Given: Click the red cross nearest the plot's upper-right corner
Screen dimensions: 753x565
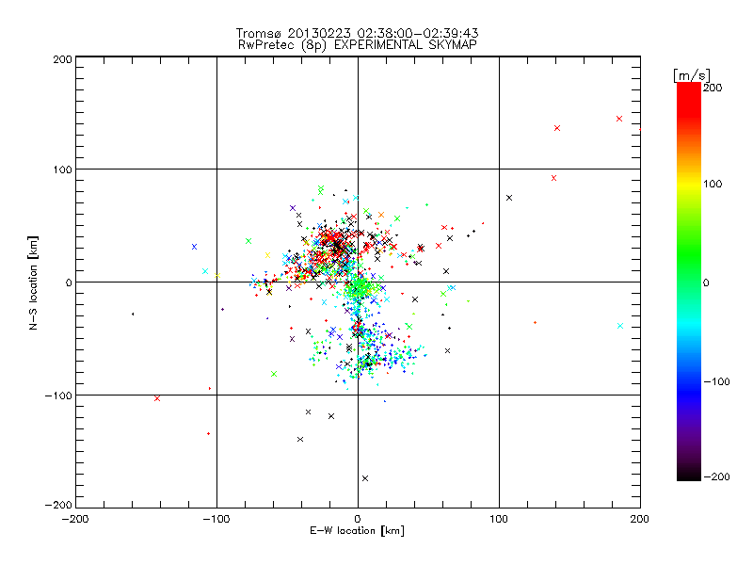Looking at the screenshot, I should [x=619, y=119].
